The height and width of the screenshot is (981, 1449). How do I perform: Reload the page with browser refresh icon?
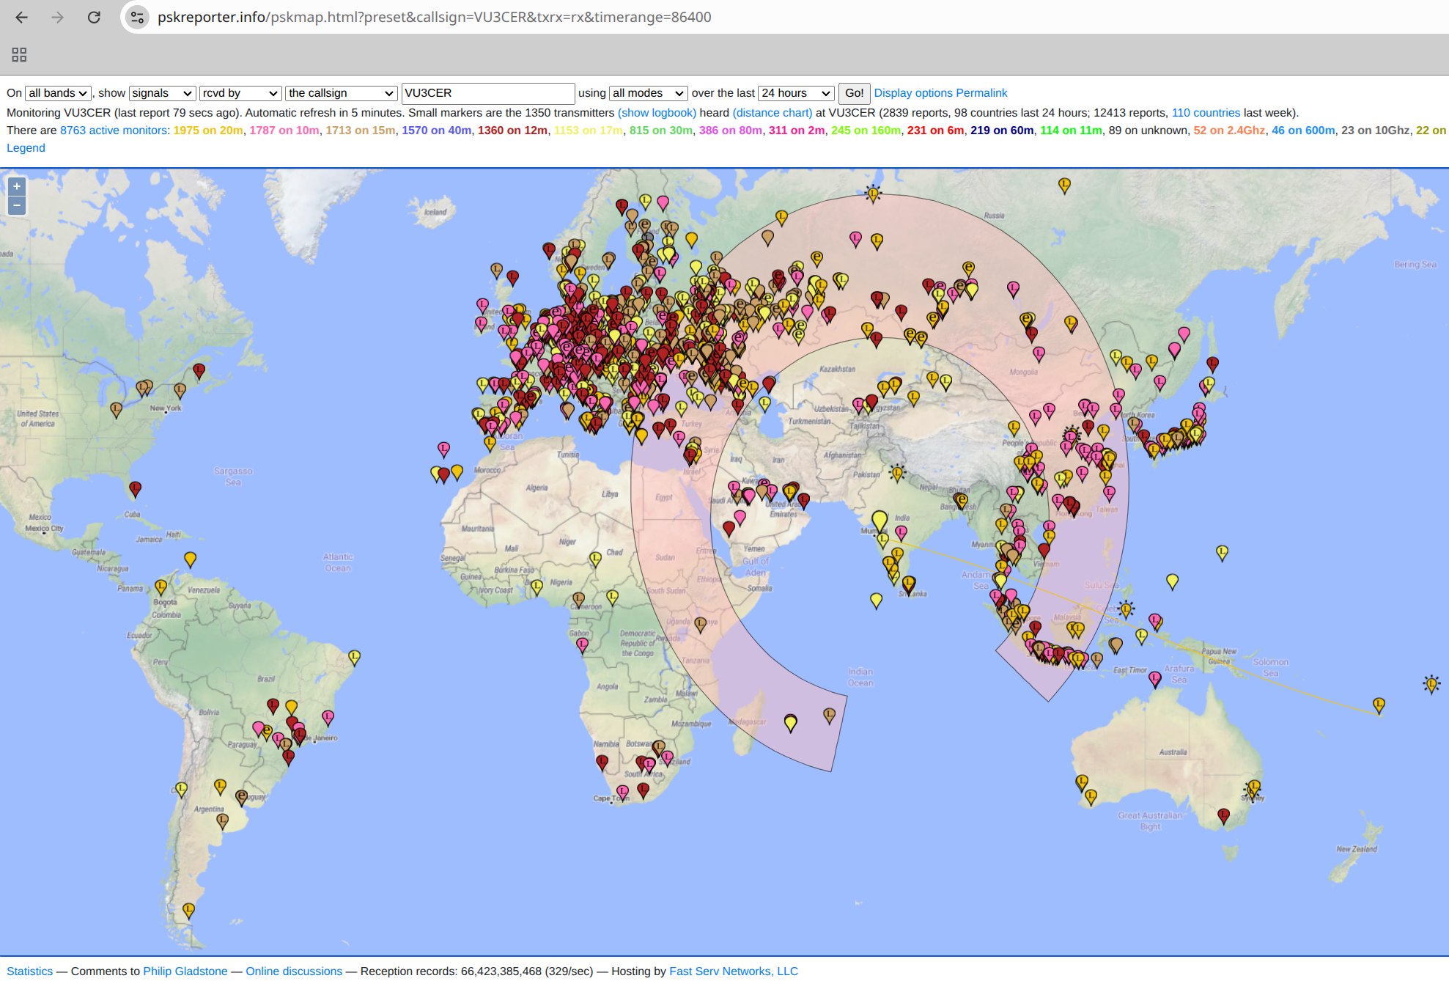coord(94,17)
